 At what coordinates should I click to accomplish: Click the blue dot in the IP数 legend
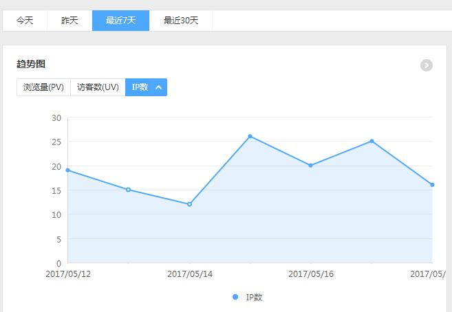click(235, 297)
